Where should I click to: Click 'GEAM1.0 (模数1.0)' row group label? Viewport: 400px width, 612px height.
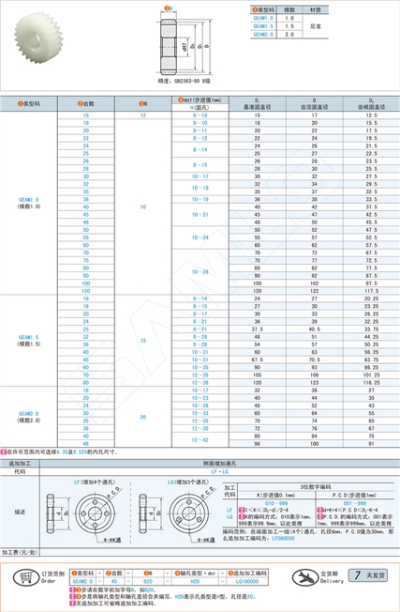(29, 203)
